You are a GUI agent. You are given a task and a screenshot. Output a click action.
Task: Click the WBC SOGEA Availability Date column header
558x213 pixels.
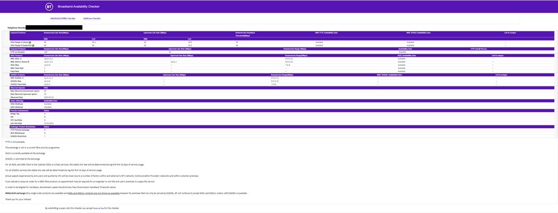pyautogui.click(x=418, y=33)
